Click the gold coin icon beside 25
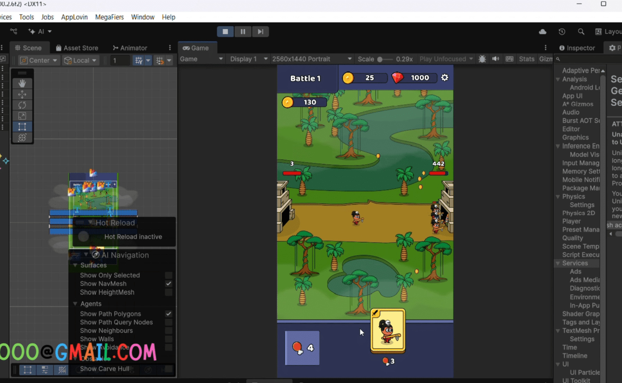 (348, 78)
